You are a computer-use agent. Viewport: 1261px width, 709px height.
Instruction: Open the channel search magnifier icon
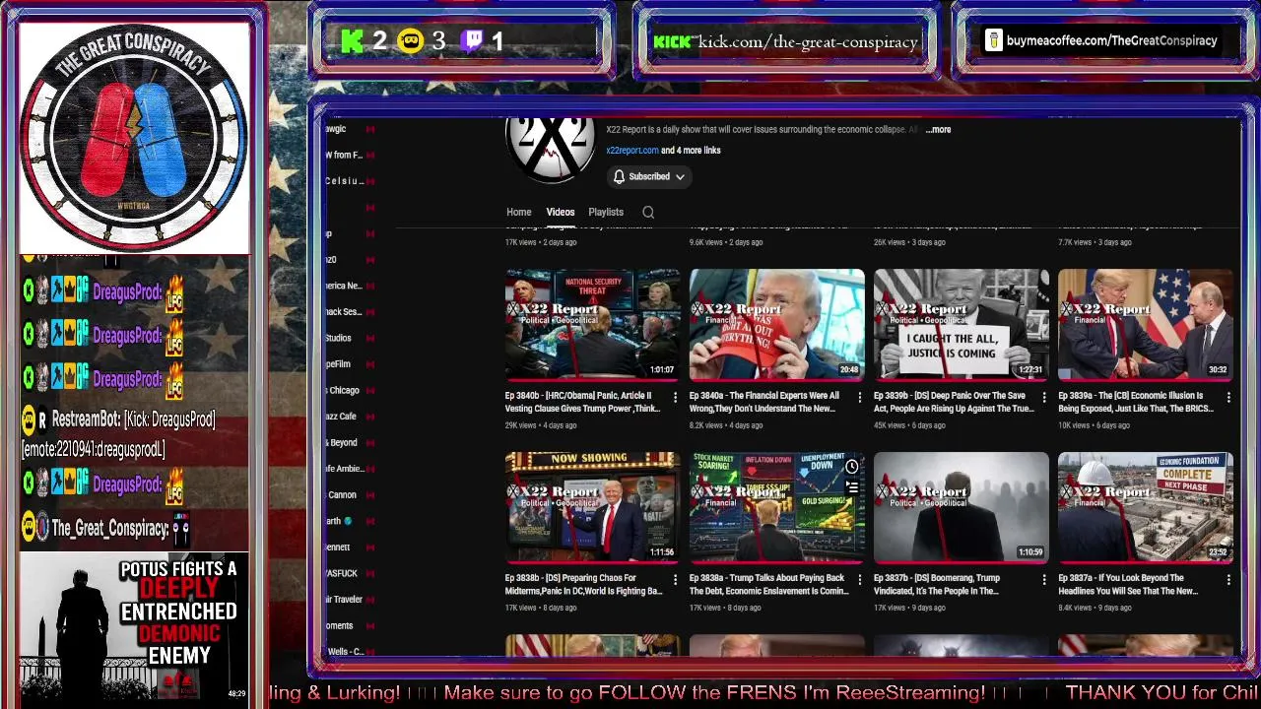pos(648,212)
